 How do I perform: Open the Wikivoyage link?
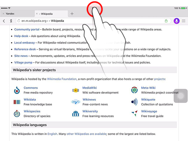coord(149,111)
